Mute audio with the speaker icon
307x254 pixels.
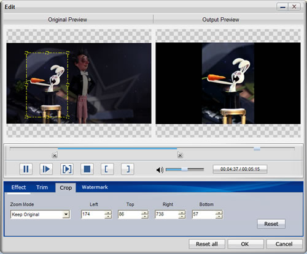pyautogui.click(x=160, y=170)
